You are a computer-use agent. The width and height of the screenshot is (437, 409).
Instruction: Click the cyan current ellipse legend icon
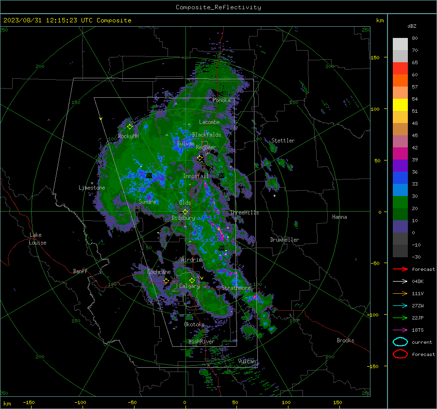tap(400, 342)
